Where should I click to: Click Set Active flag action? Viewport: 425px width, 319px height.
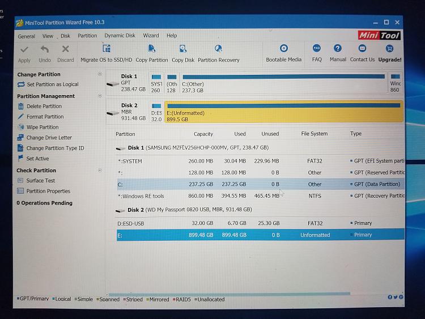[33, 159]
